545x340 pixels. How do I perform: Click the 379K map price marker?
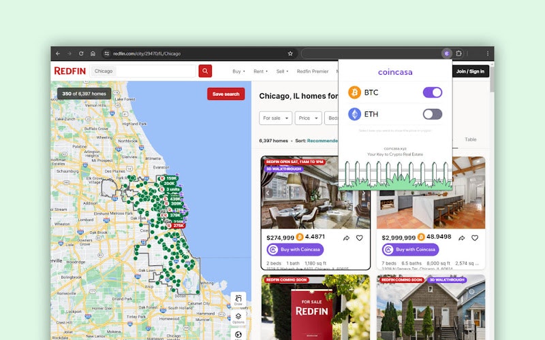(172, 215)
